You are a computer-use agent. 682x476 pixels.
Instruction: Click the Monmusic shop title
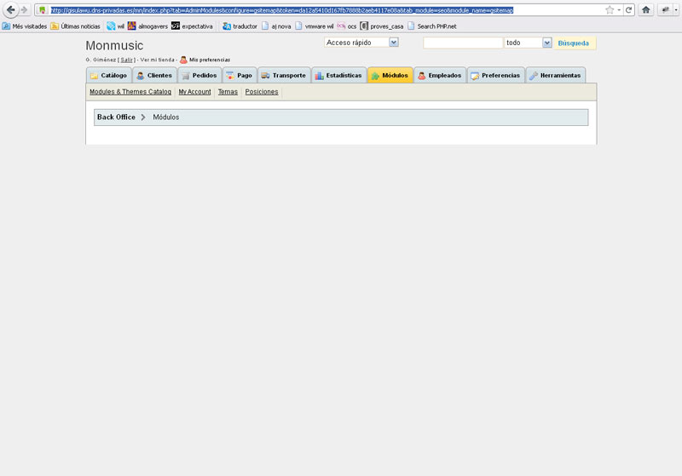point(114,46)
